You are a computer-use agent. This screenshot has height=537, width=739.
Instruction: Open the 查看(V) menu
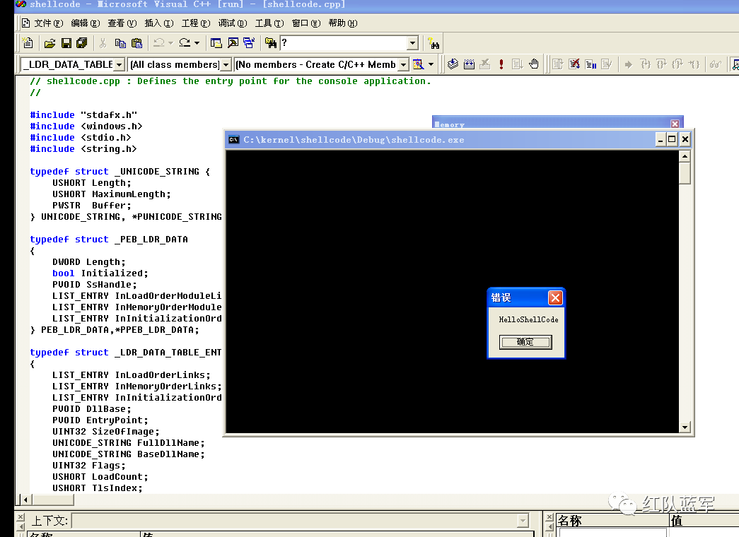(122, 23)
